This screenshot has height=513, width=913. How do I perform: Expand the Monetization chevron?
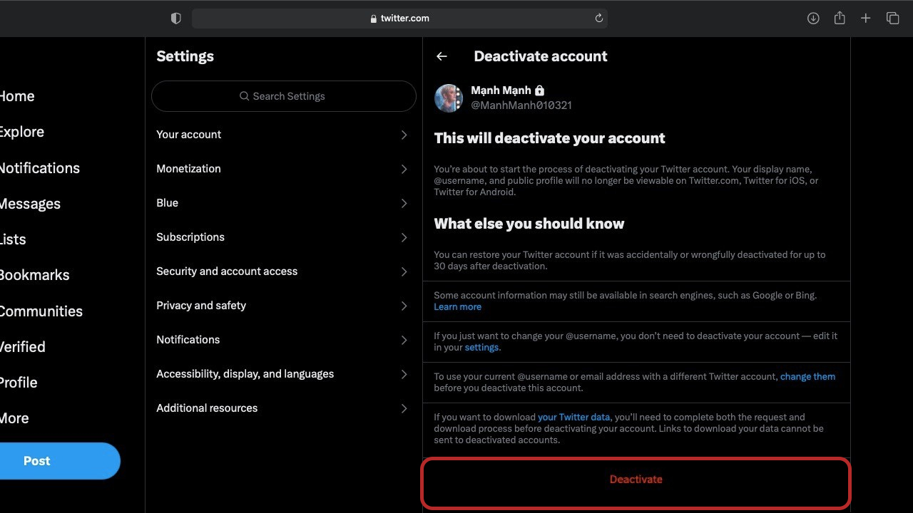point(404,169)
